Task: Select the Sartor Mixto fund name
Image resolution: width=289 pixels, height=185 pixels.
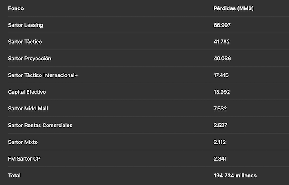Action: 23,142
